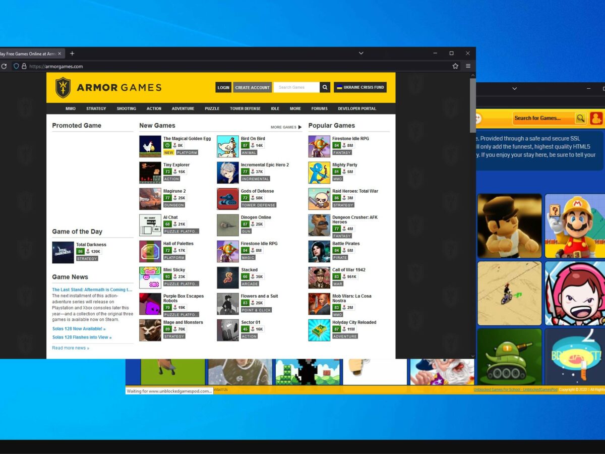Open the Solas 128 Now Available link

(79, 329)
